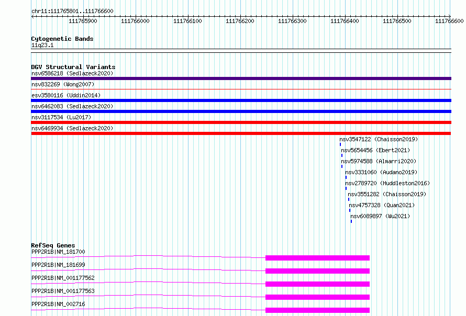
Task: Open PPP2R1B|NM_181700 transcript label
Action: point(58,252)
